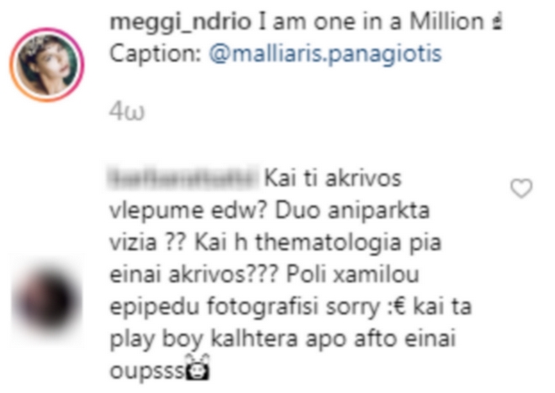
Task: Click the text 'einai akrivos??? Poli xamilou'
Action: click(x=264, y=275)
